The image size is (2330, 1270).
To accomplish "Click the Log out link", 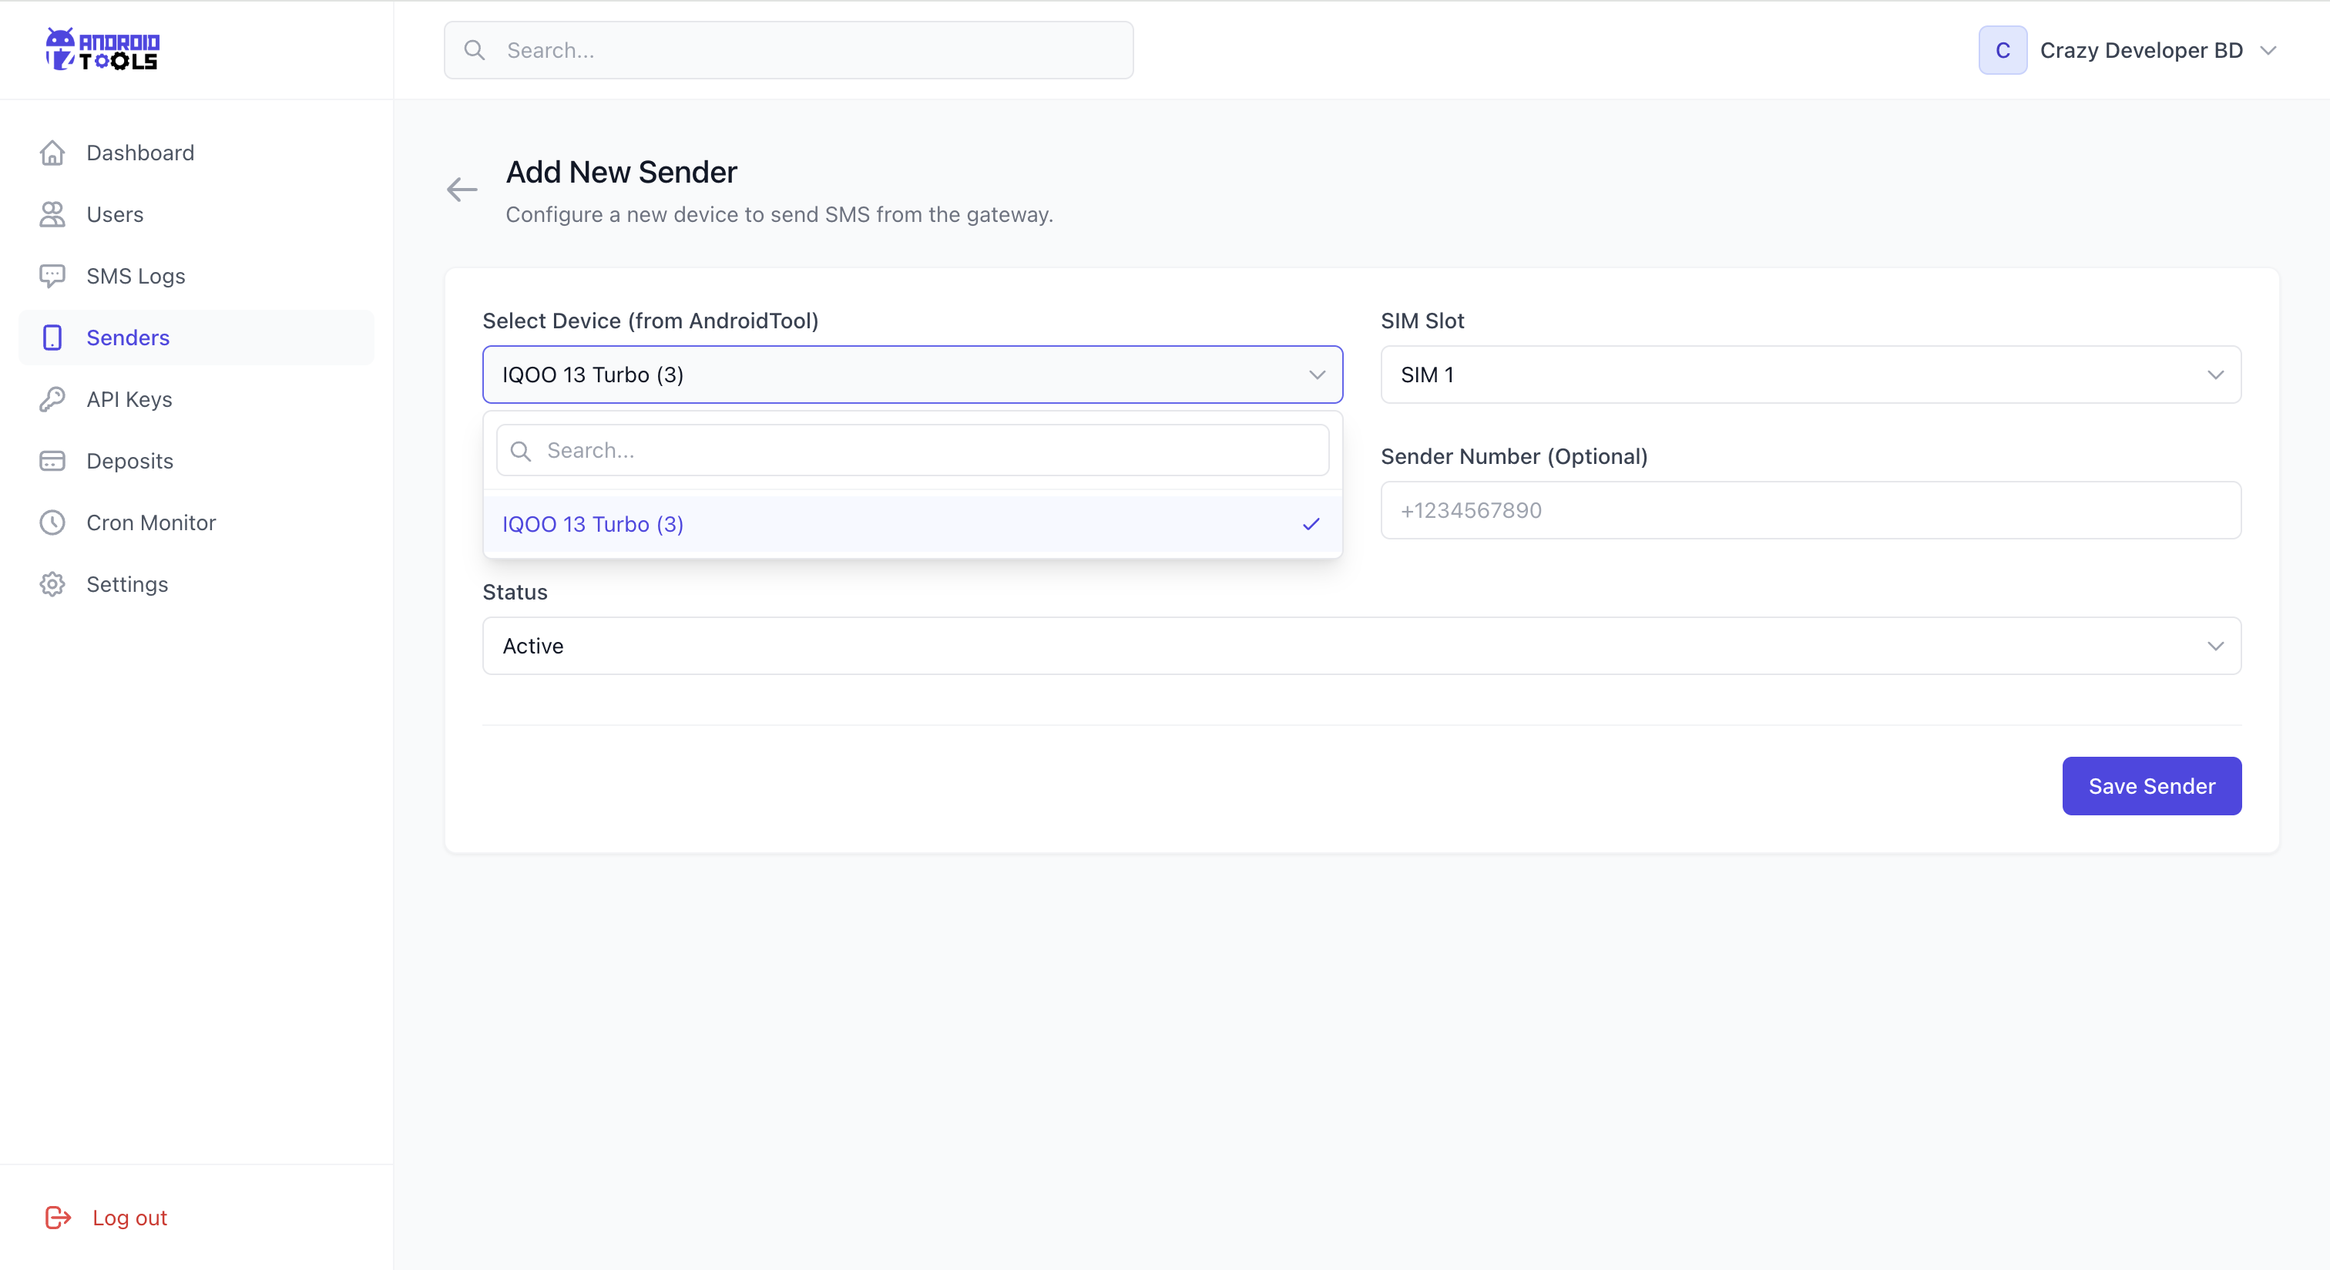I will click(129, 1218).
